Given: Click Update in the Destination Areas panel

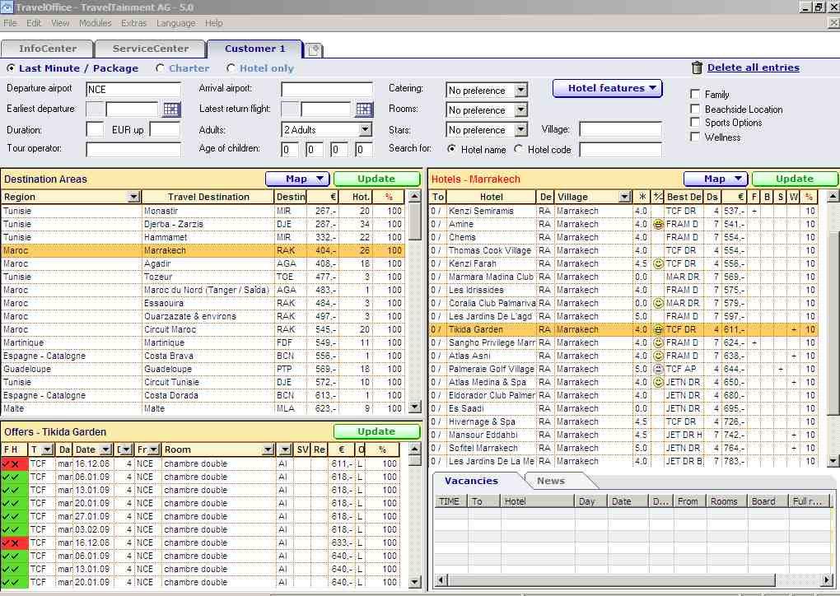Looking at the screenshot, I should pyautogui.click(x=376, y=179).
